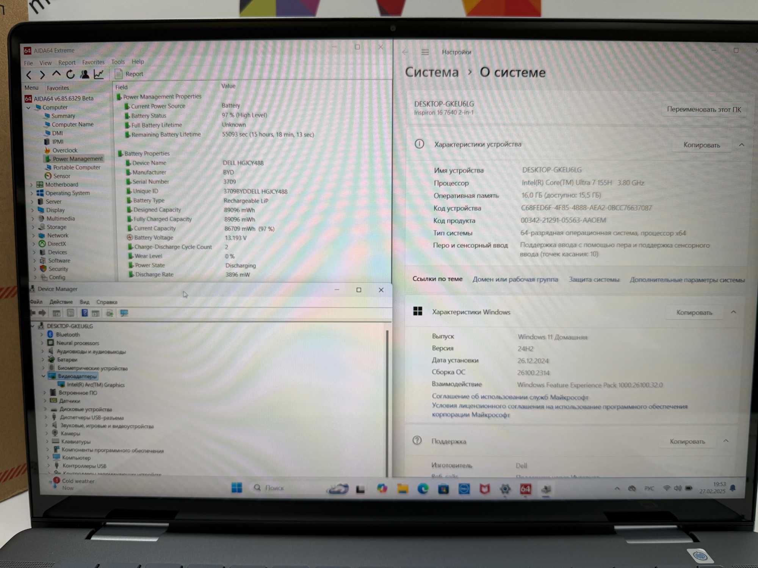This screenshot has width=758, height=568.
Task: Open the File menu in AIDA64
Action: coord(28,63)
